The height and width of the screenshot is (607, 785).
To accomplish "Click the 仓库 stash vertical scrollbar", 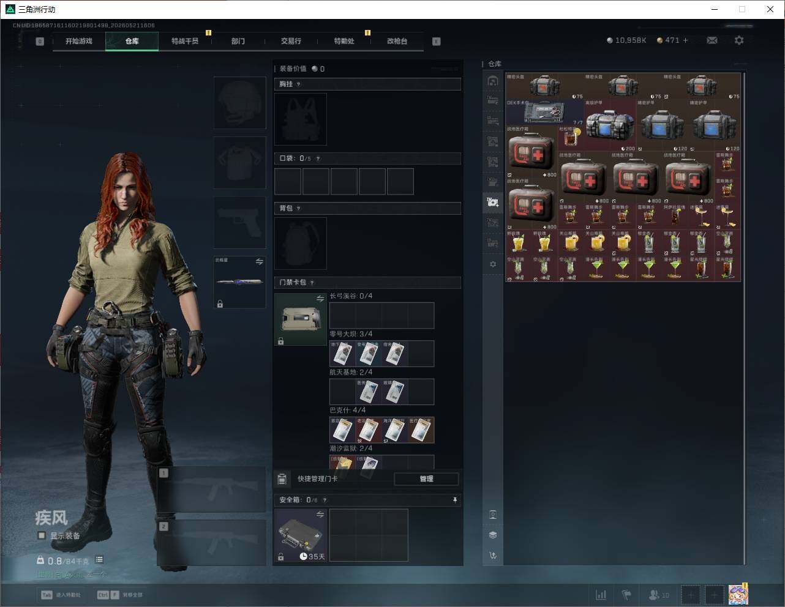I will tap(744, 318).
